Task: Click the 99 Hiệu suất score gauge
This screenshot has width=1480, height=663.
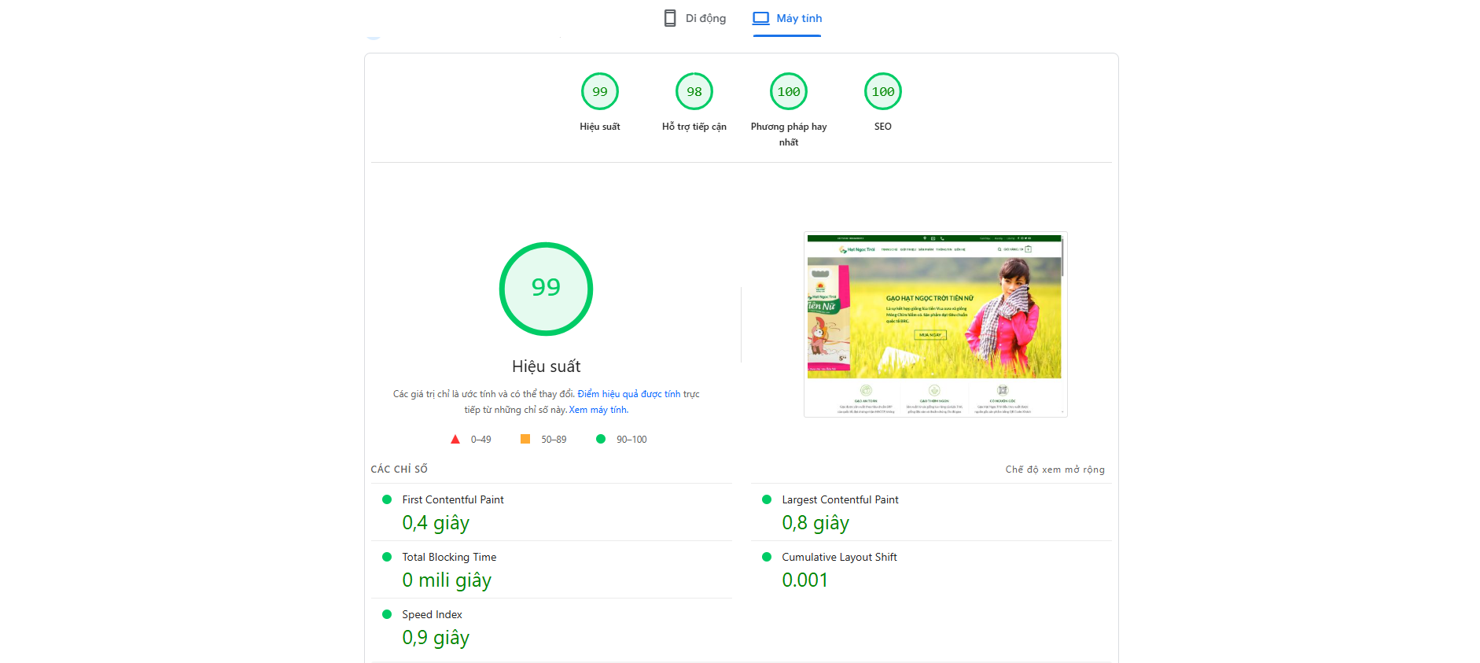Action: click(x=600, y=92)
